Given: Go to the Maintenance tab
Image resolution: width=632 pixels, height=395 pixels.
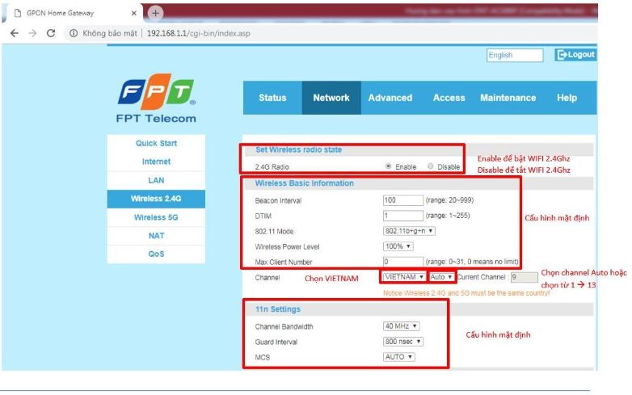Looking at the screenshot, I should coord(508,98).
